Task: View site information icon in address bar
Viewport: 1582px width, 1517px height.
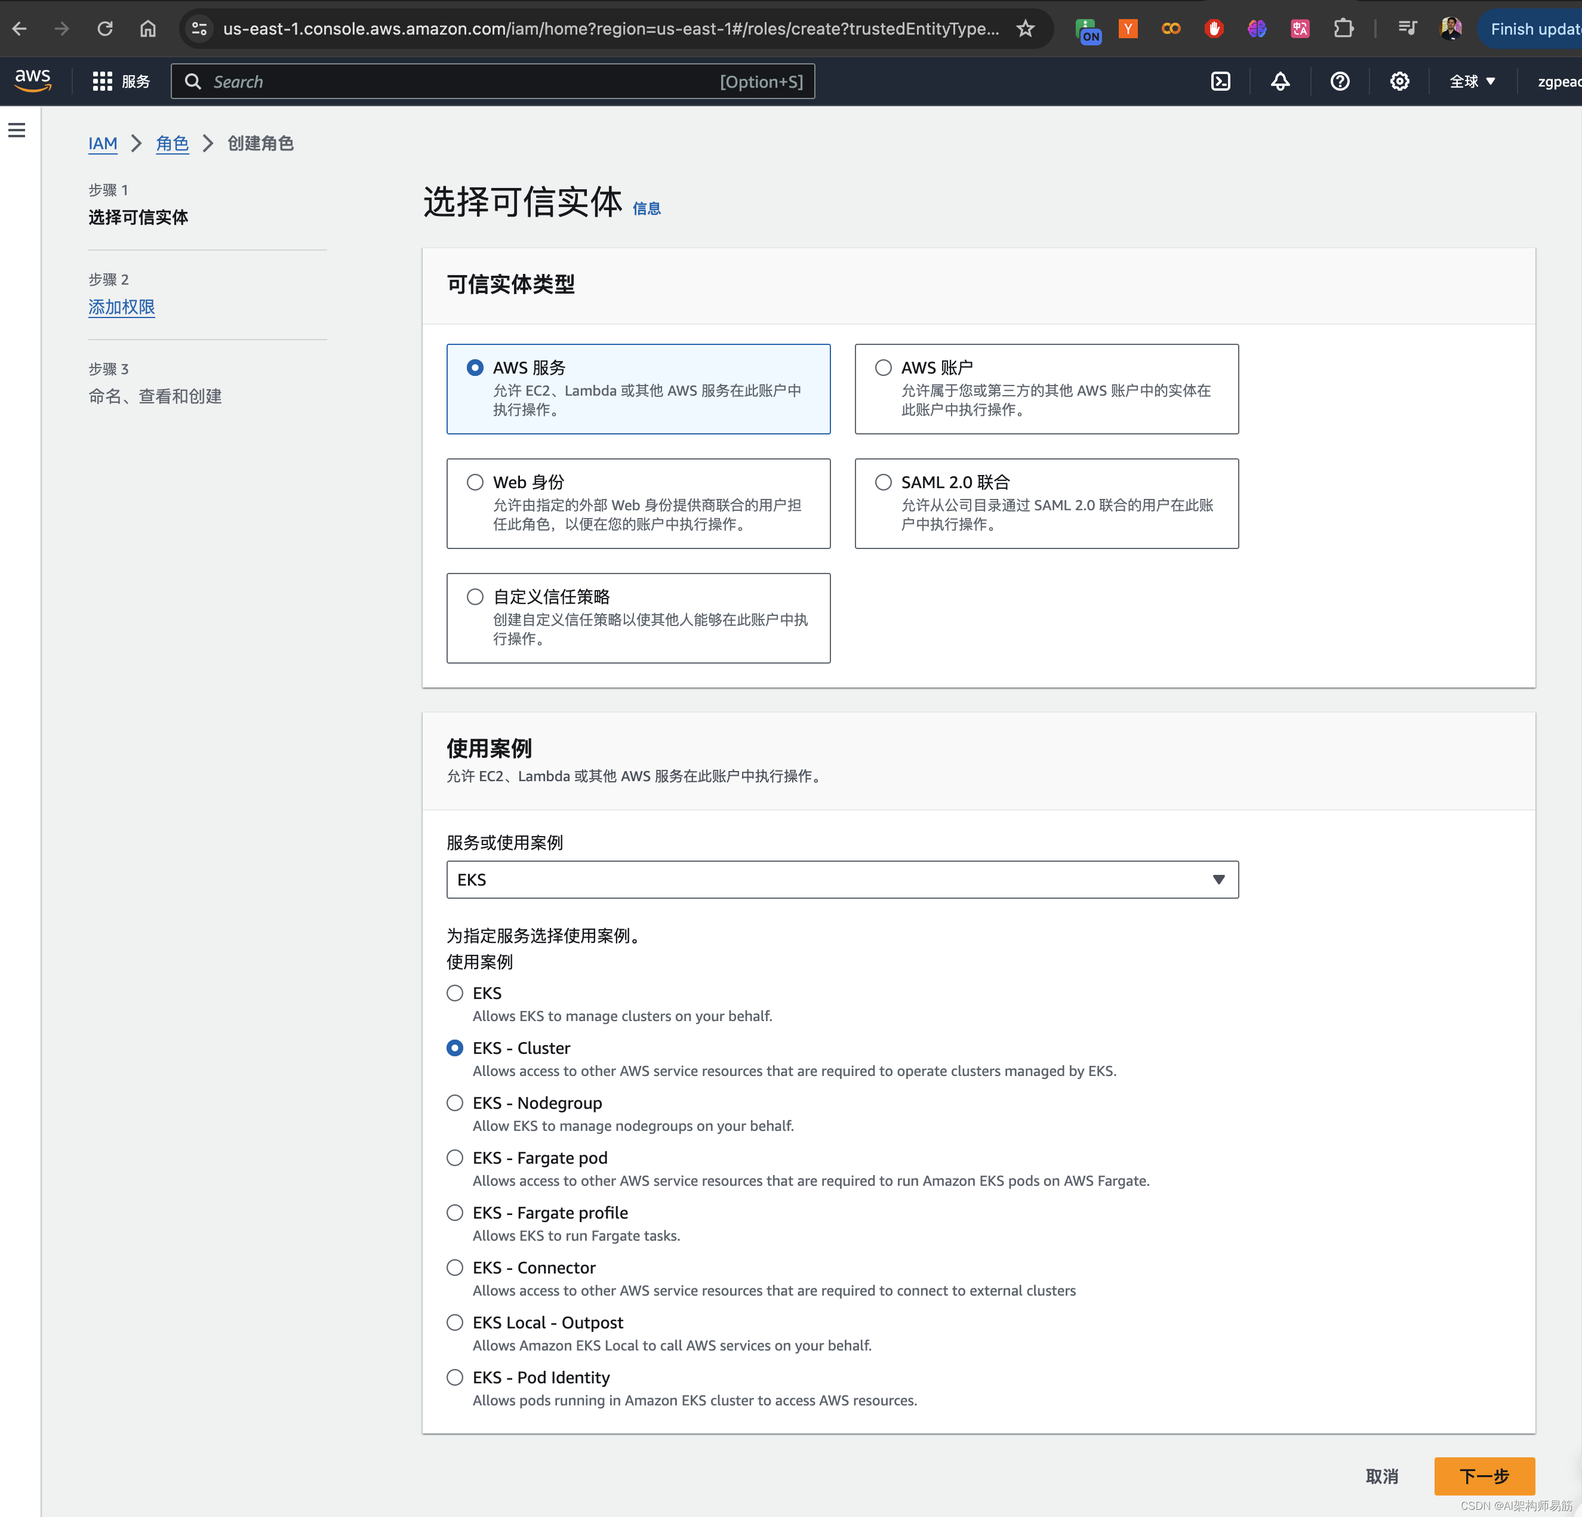Action: point(199,29)
